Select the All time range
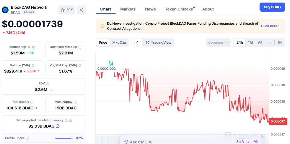 260,43
